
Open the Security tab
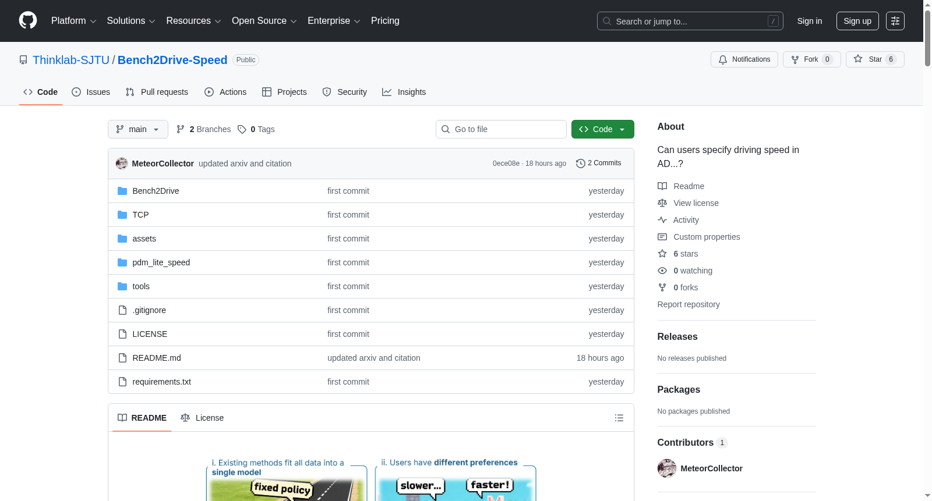pyautogui.click(x=344, y=92)
